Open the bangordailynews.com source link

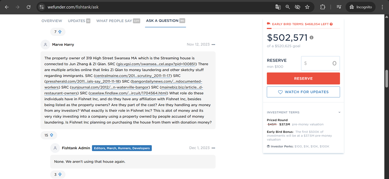click(167, 81)
